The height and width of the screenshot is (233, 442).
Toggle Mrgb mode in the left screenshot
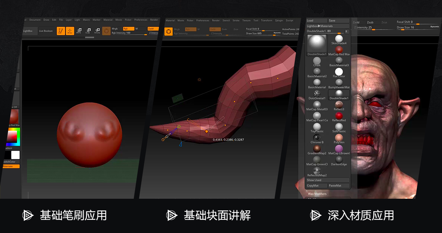(x=115, y=28)
